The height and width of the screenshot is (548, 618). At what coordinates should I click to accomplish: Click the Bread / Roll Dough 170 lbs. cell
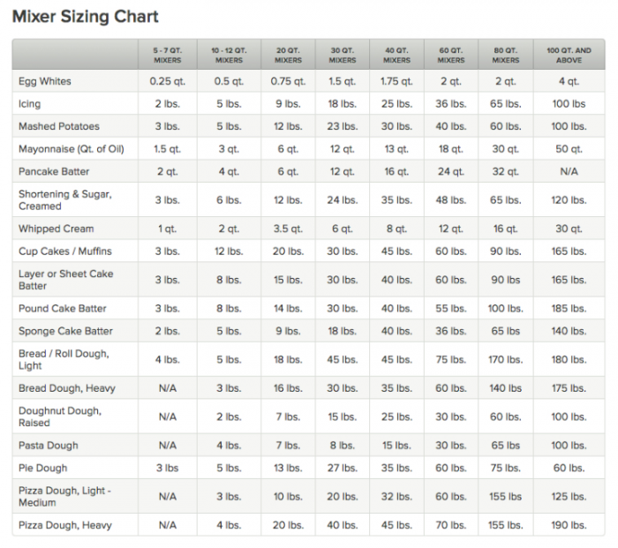[505, 359]
